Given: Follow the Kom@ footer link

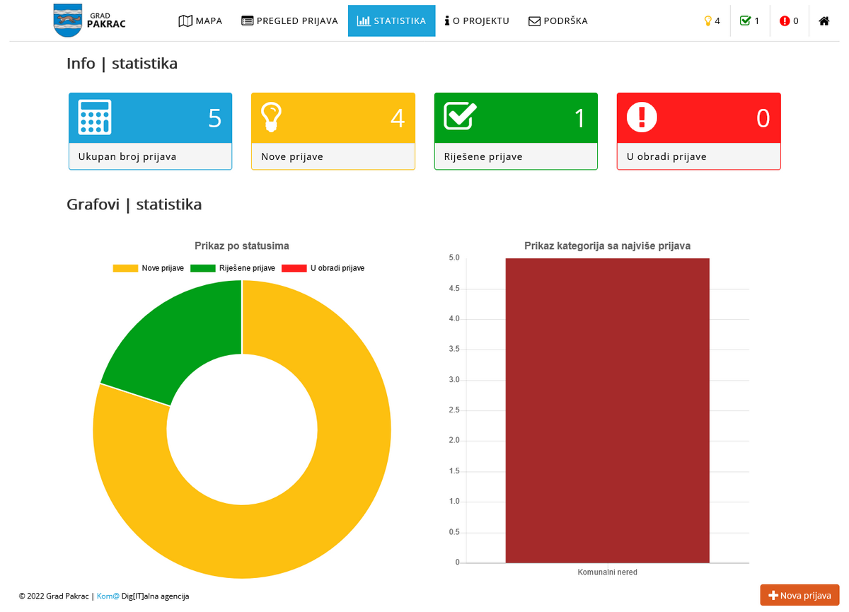Looking at the screenshot, I should click(108, 596).
